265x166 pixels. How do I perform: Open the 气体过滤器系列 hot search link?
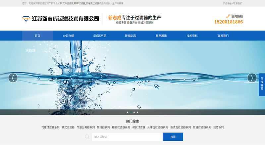click(50, 127)
